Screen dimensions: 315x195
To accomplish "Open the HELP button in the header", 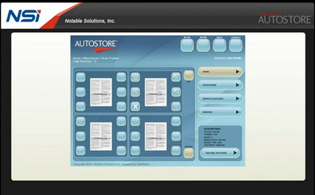I will click(x=219, y=45).
